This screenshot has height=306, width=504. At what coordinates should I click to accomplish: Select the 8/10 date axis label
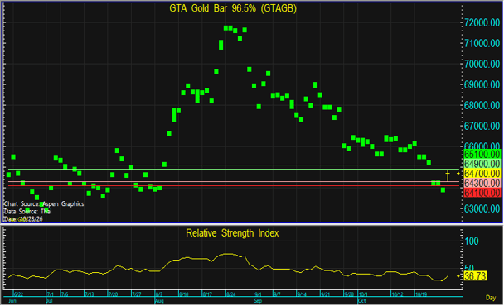click(183, 294)
